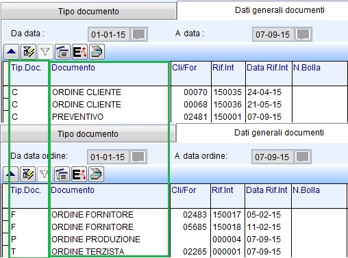Click the 'Documento' column header in the upper table
The height and width of the screenshot is (258, 348).
pyautogui.click(x=110, y=73)
